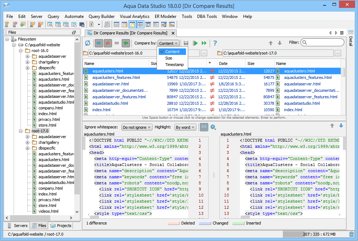The width and height of the screenshot is (358, 241).
Task: Toggle showing different files filter
Action: click(108, 43)
